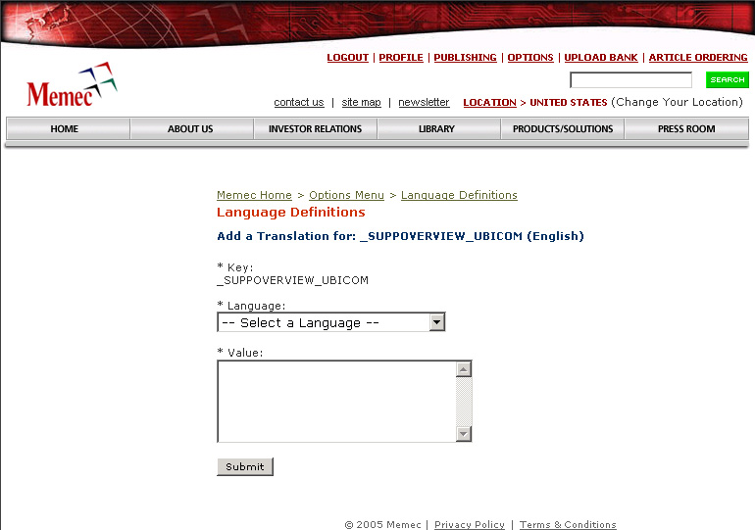Select the LIBRARY navigation tab
Screen dimensions: 755x530
click(439, 129)
